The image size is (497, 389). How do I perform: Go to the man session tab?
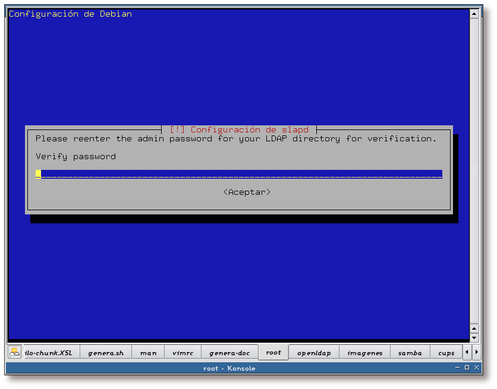pos(148,353)
